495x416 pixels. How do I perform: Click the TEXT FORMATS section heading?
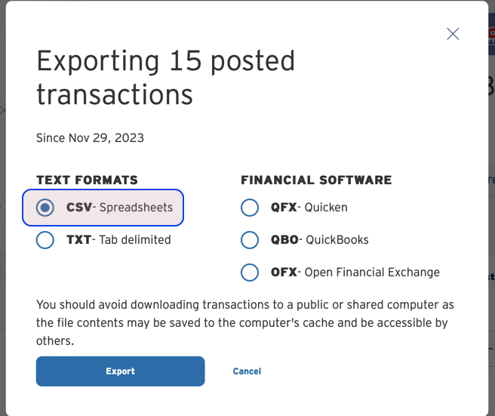(88, 180)
